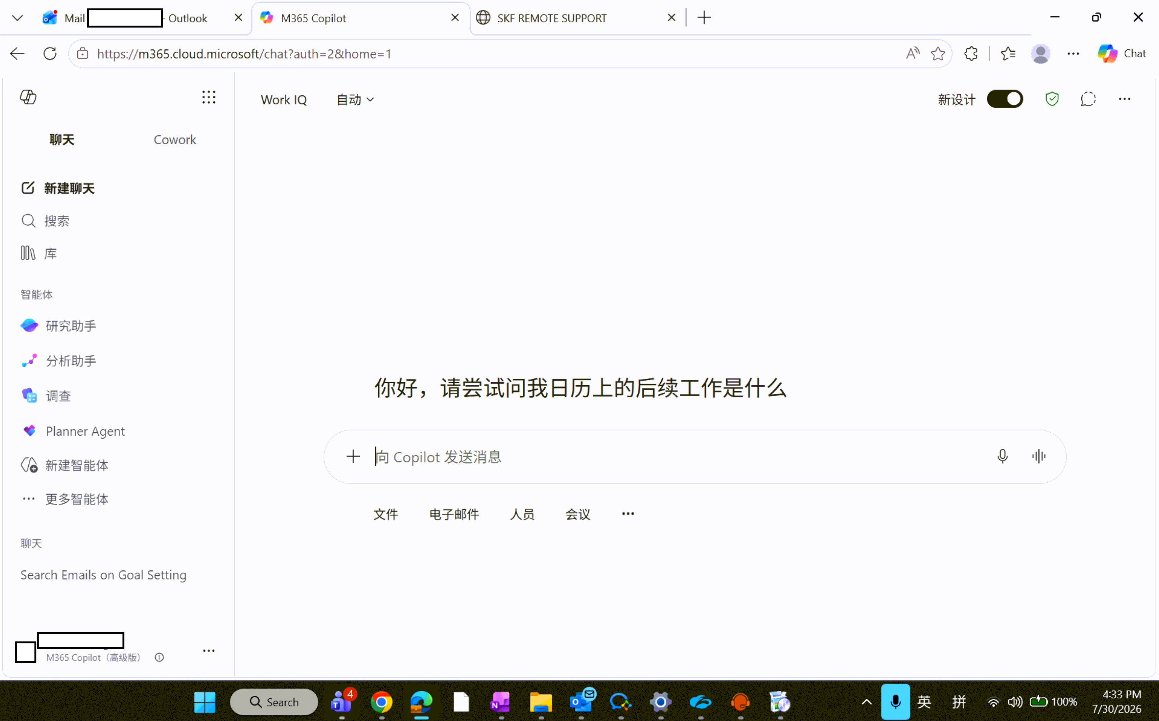Click the microphone dictation icon in message box
This screenshot has width=1159, height=721.
pyautogui.click(x=1002, y=457)
